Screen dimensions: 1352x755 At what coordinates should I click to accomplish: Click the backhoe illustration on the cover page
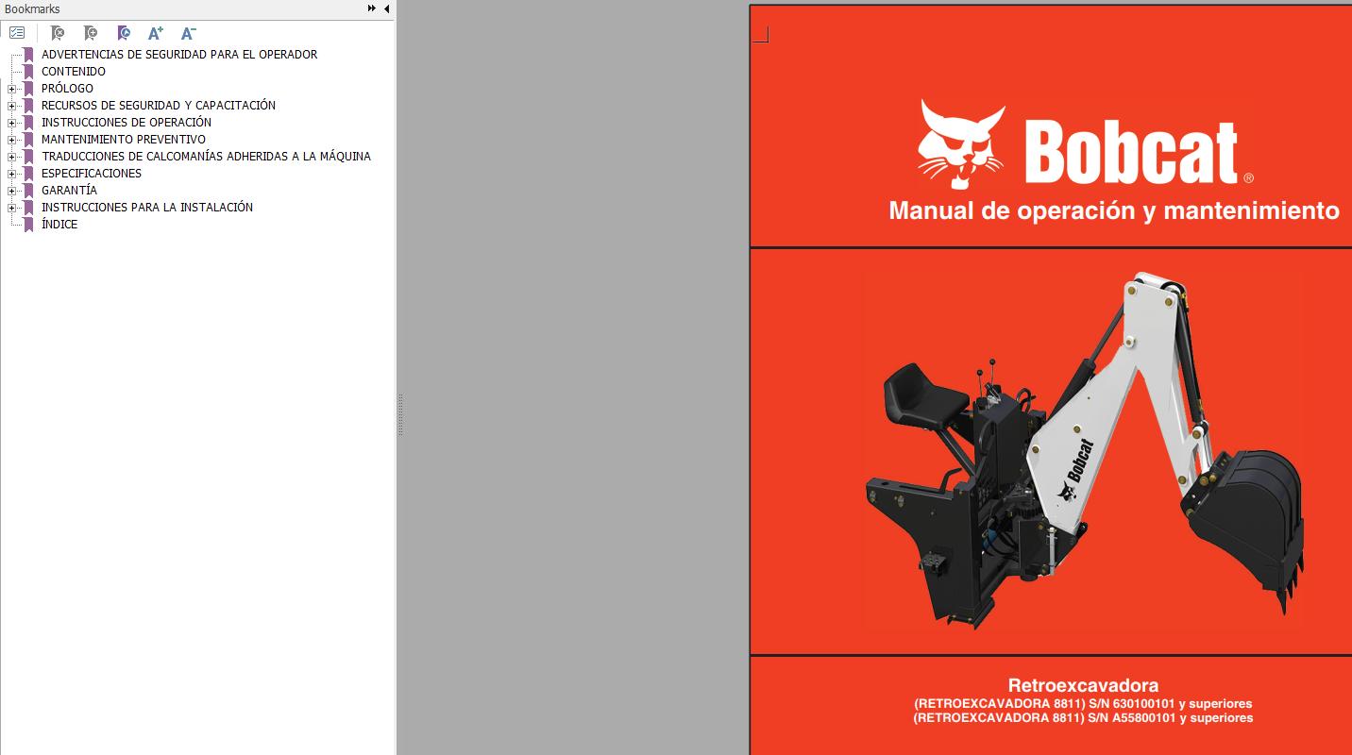click(x=1084, y=451)
